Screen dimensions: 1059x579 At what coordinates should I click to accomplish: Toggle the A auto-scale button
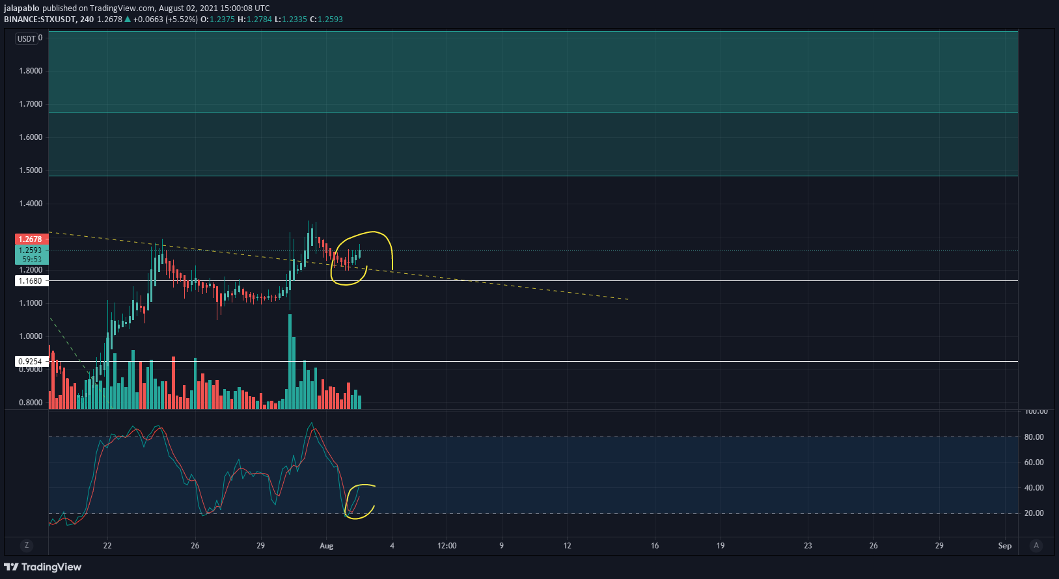click(x=1036, y=545)
